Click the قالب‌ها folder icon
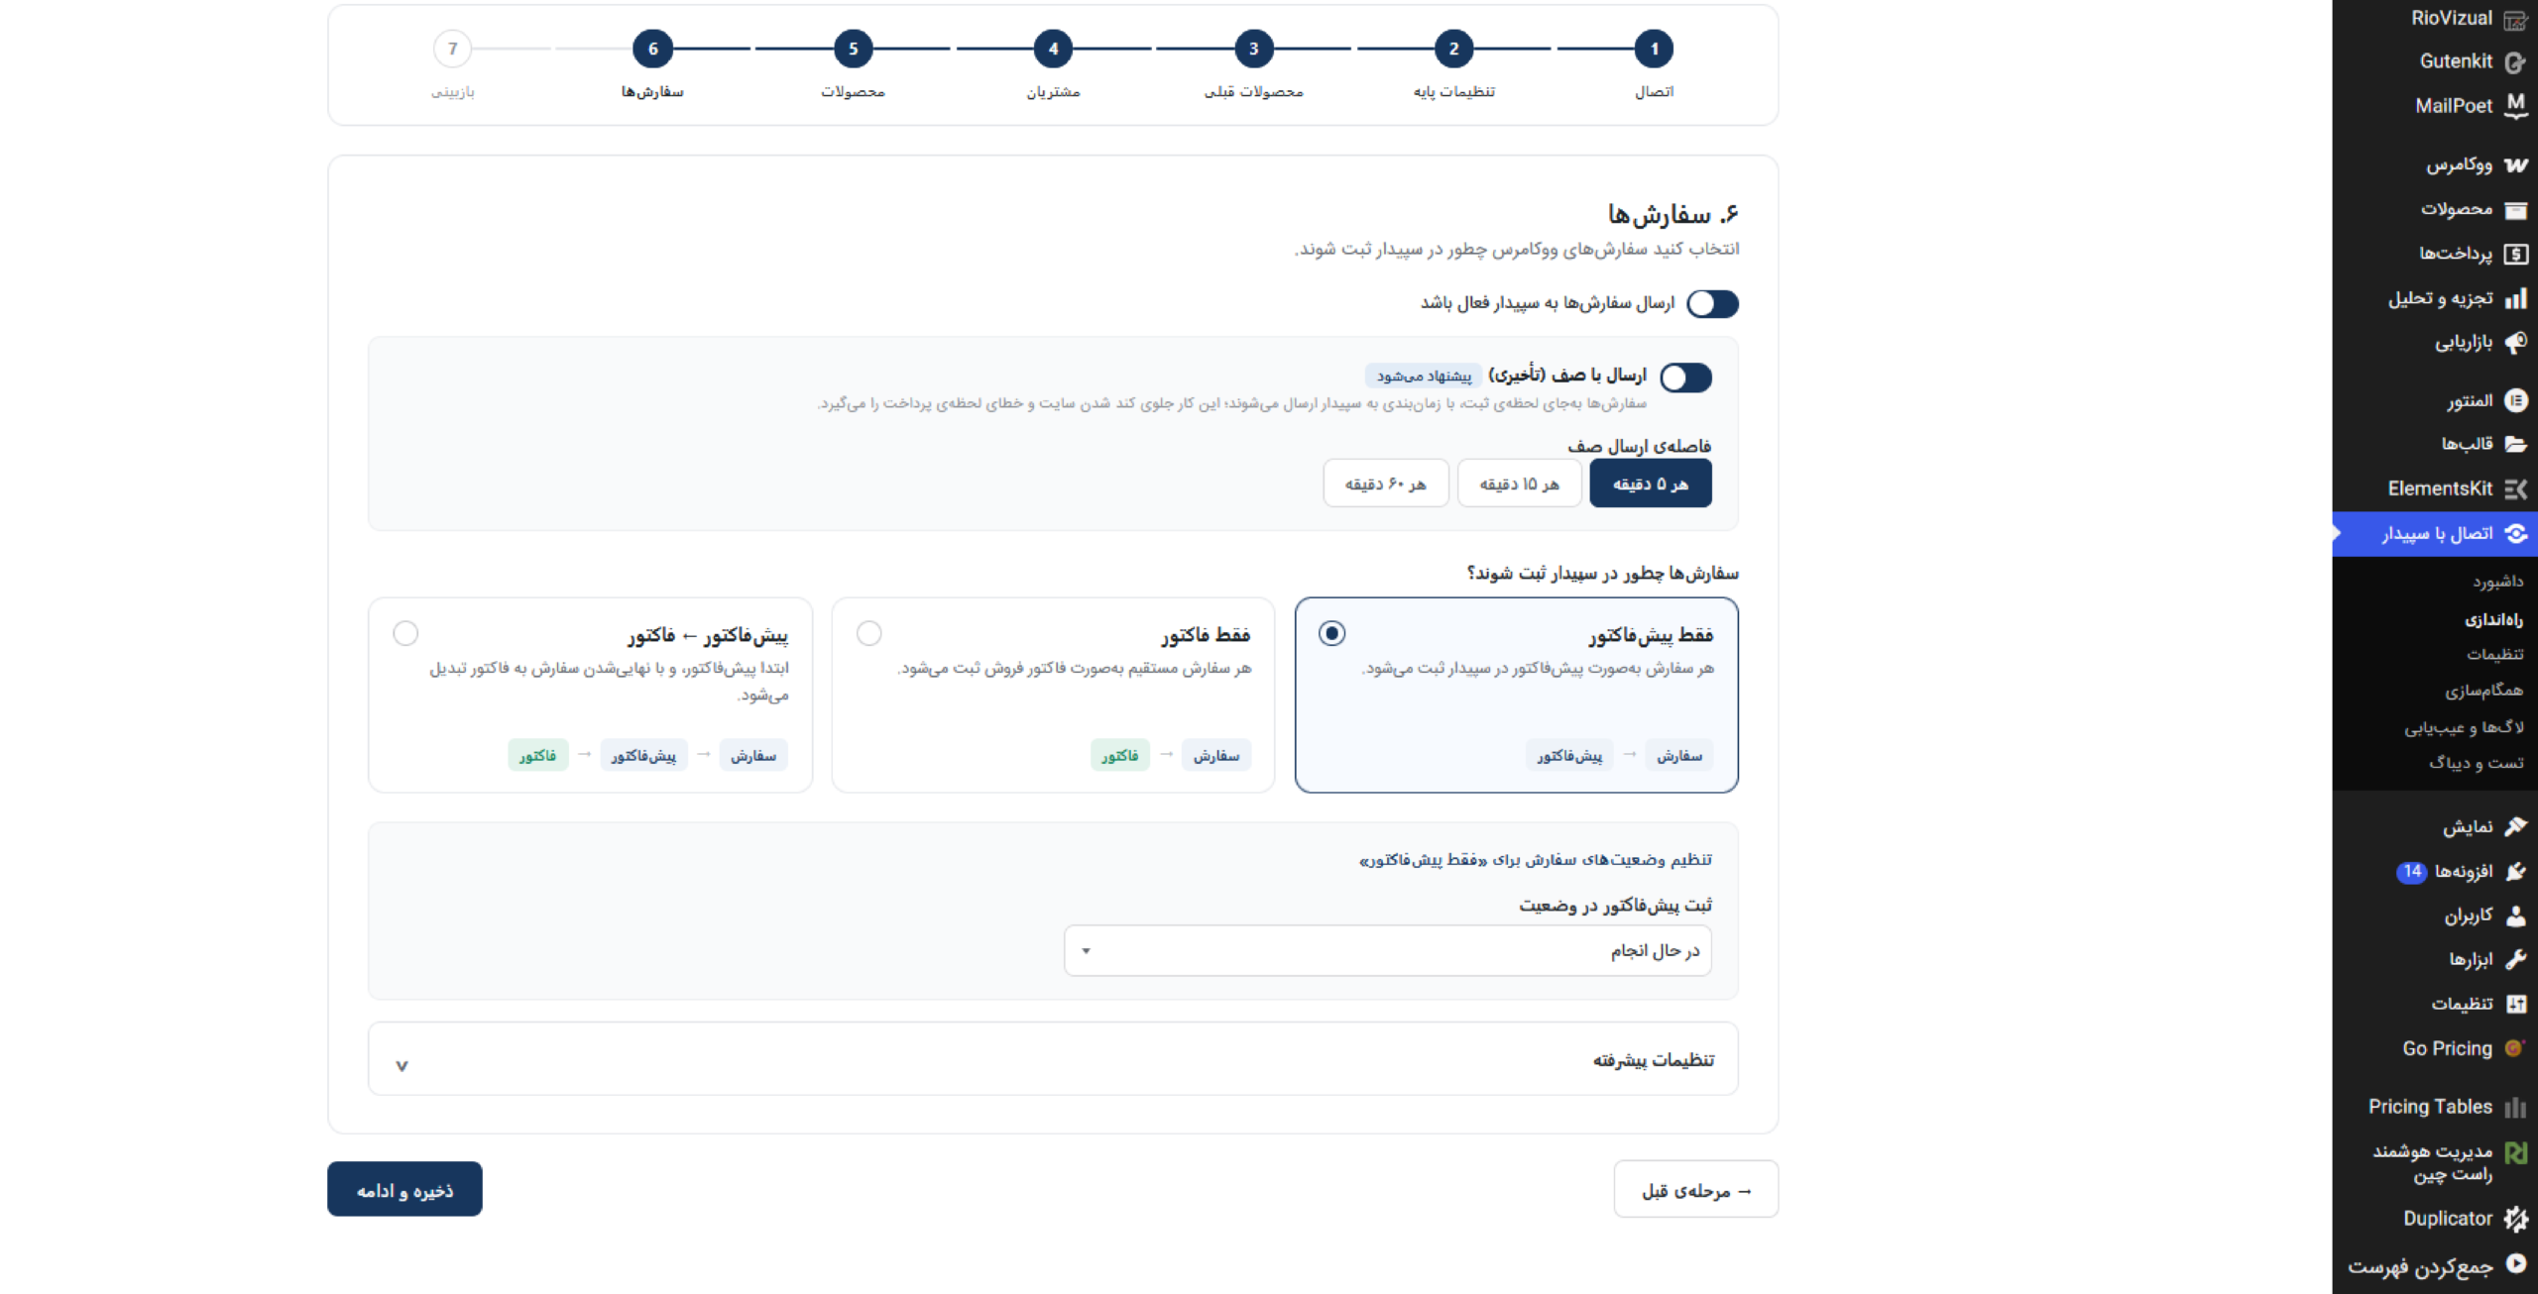Viewport: 2538px width, 1294px height. pyautogui.click(x=2515, y=444)
